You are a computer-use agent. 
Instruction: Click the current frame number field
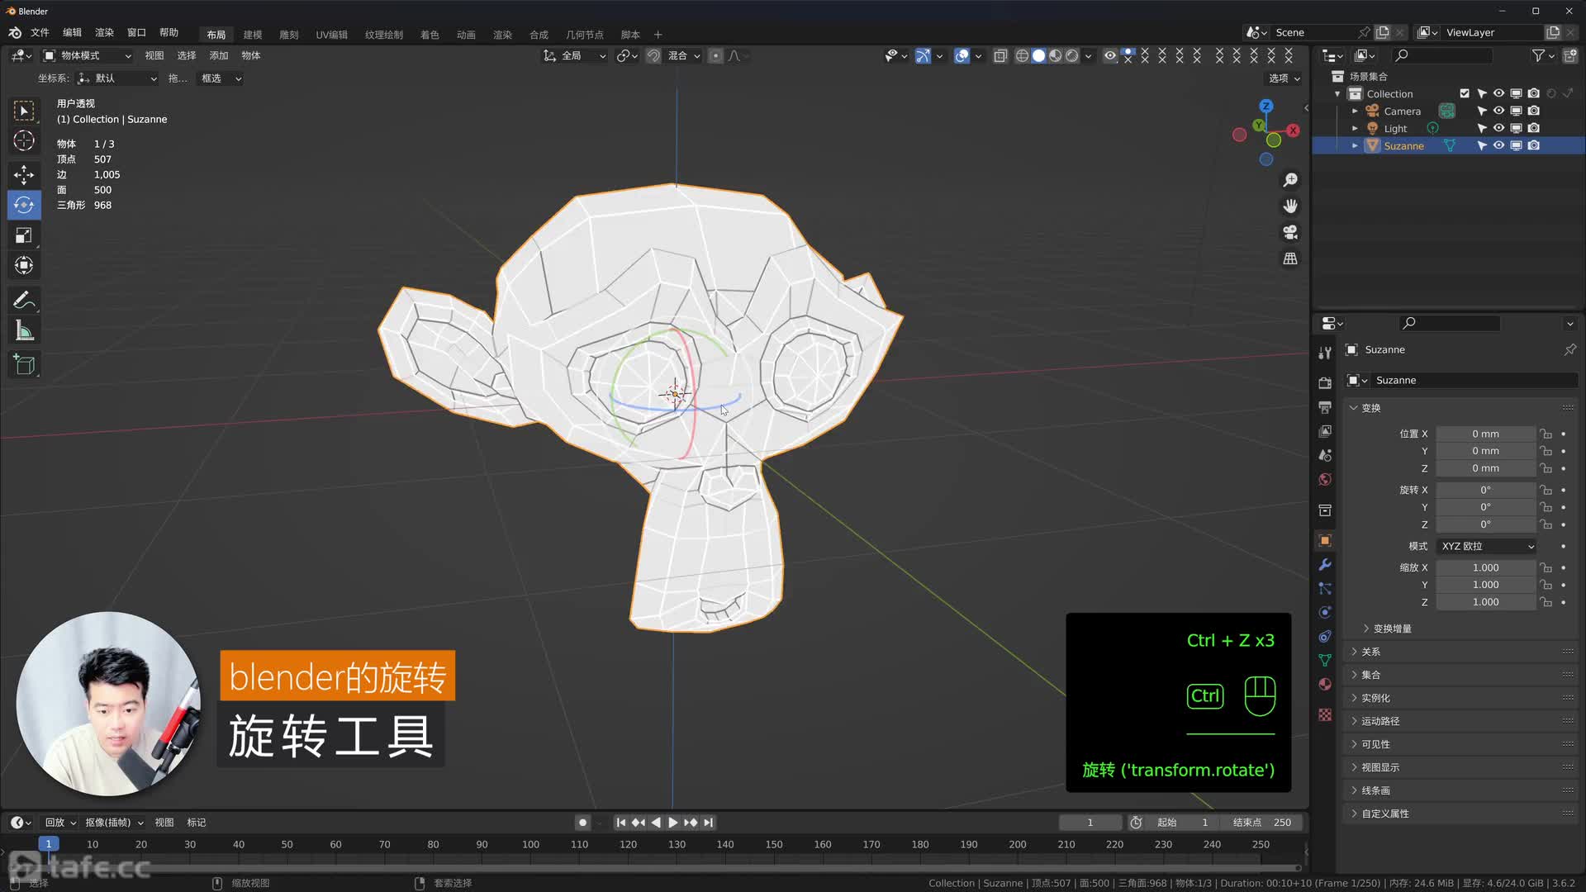pos(1090,823)
